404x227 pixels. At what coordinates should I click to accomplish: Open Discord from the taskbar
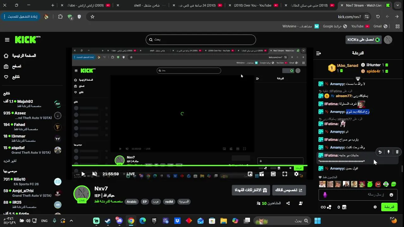pyautogui.click(x=119, y=221)
